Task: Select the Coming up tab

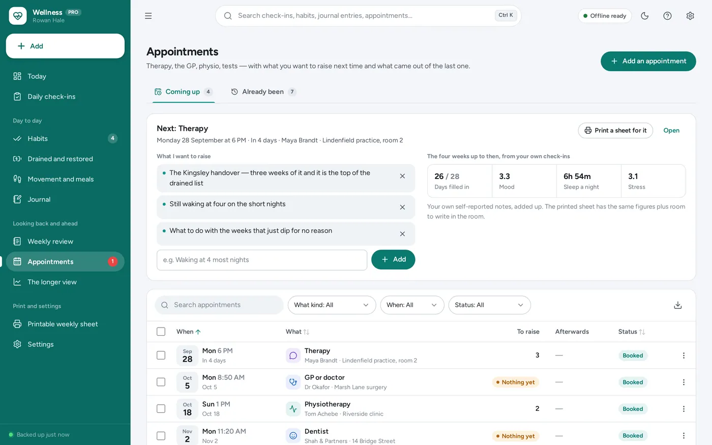Action: coord(183,92)
